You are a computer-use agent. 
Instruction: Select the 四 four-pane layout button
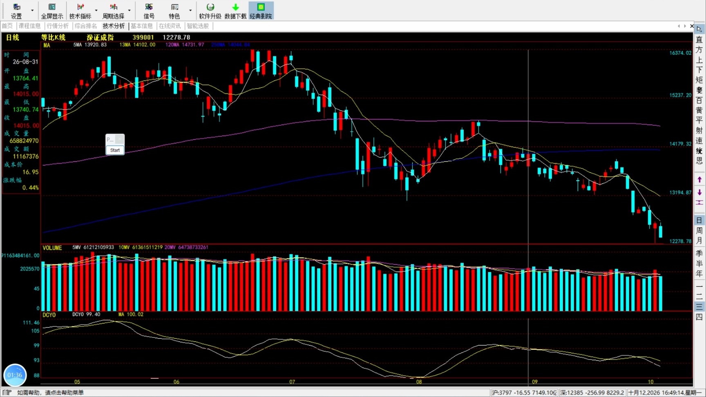point(699,317)
